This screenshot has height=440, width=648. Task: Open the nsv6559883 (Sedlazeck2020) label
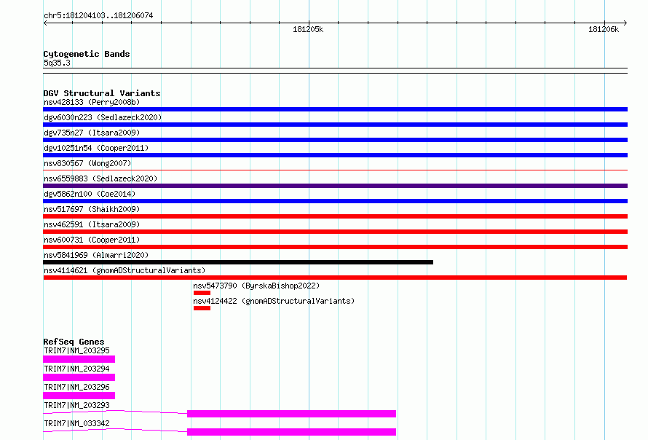pyautogui.click(x=100, y=178)
